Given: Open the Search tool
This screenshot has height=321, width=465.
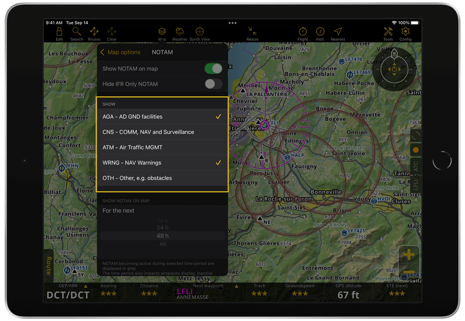Looking at the screenshot, I should point(76,34).
